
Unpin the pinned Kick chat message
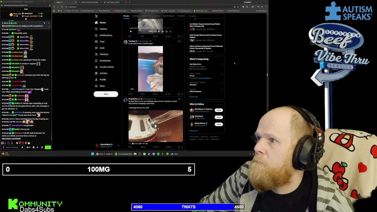tap(44, 23)
